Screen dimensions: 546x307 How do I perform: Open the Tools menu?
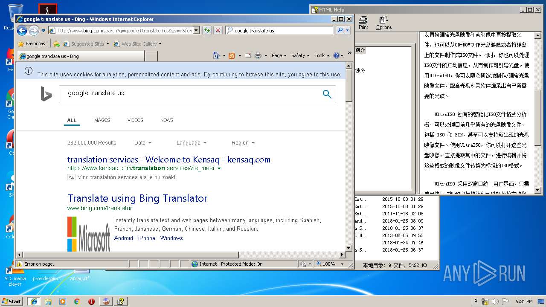[x=322, y=55]
